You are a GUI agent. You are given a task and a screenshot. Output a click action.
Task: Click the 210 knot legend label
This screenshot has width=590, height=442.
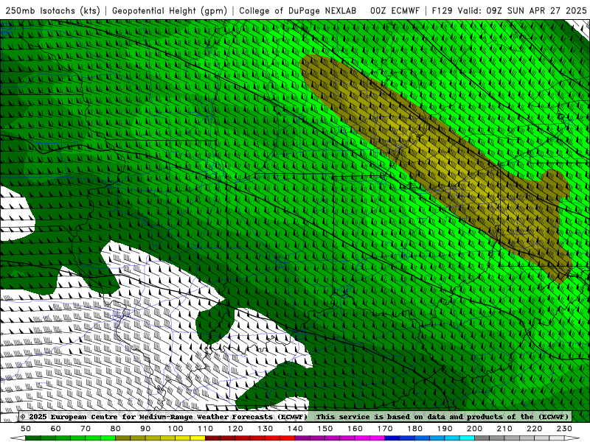coord(504,429)
